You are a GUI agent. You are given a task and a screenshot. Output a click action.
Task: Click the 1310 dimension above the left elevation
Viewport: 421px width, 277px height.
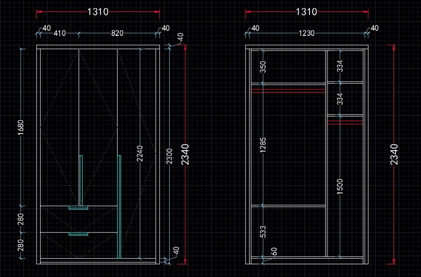[98, 12]
